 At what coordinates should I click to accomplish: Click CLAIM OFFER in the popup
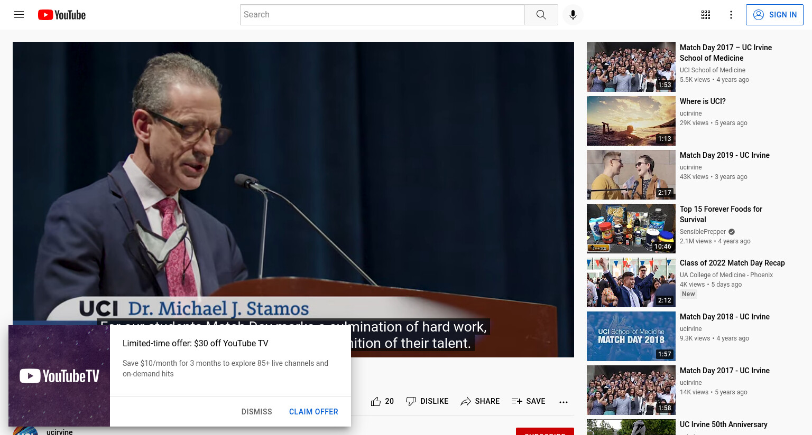[313, 412]
